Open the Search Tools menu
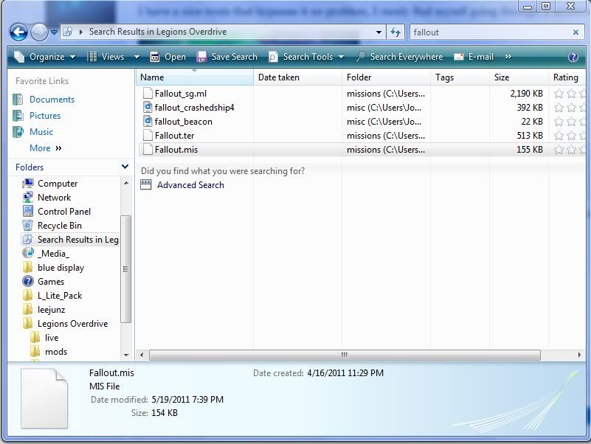 [306, 57]
